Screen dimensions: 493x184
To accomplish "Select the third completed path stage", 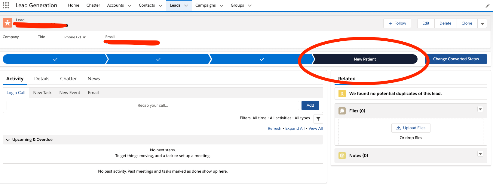I will click(262, 59).
